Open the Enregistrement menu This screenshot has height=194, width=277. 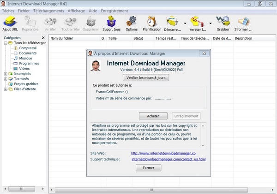click(x=114, y=11)
